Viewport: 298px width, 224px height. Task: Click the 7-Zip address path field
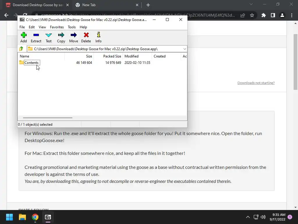click(x=107, y=49)
